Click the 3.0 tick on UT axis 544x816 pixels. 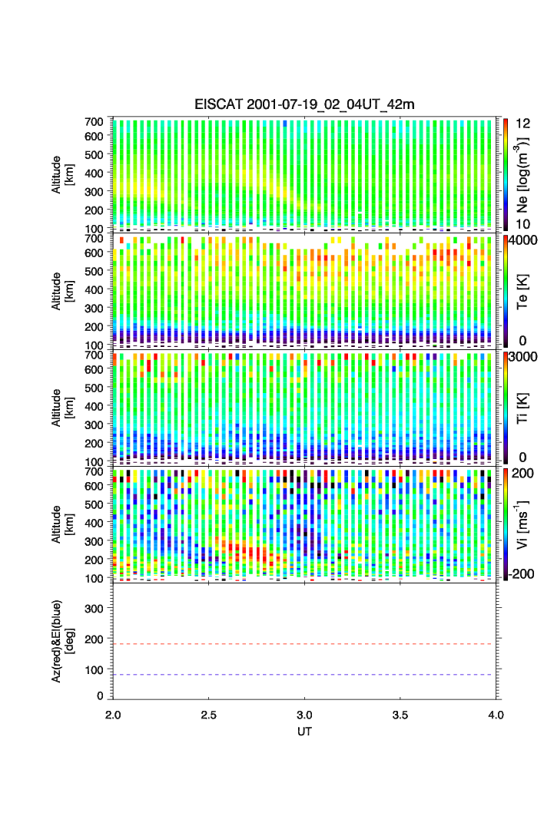pos(305,714)
